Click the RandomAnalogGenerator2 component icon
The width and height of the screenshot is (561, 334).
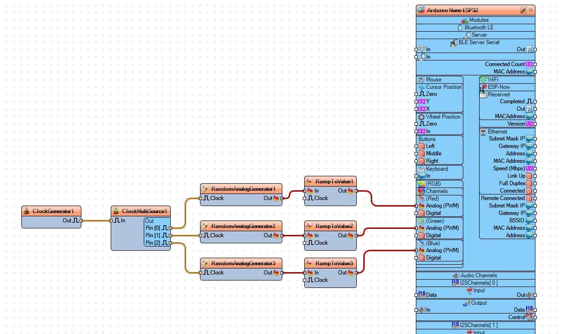(205, 226)
